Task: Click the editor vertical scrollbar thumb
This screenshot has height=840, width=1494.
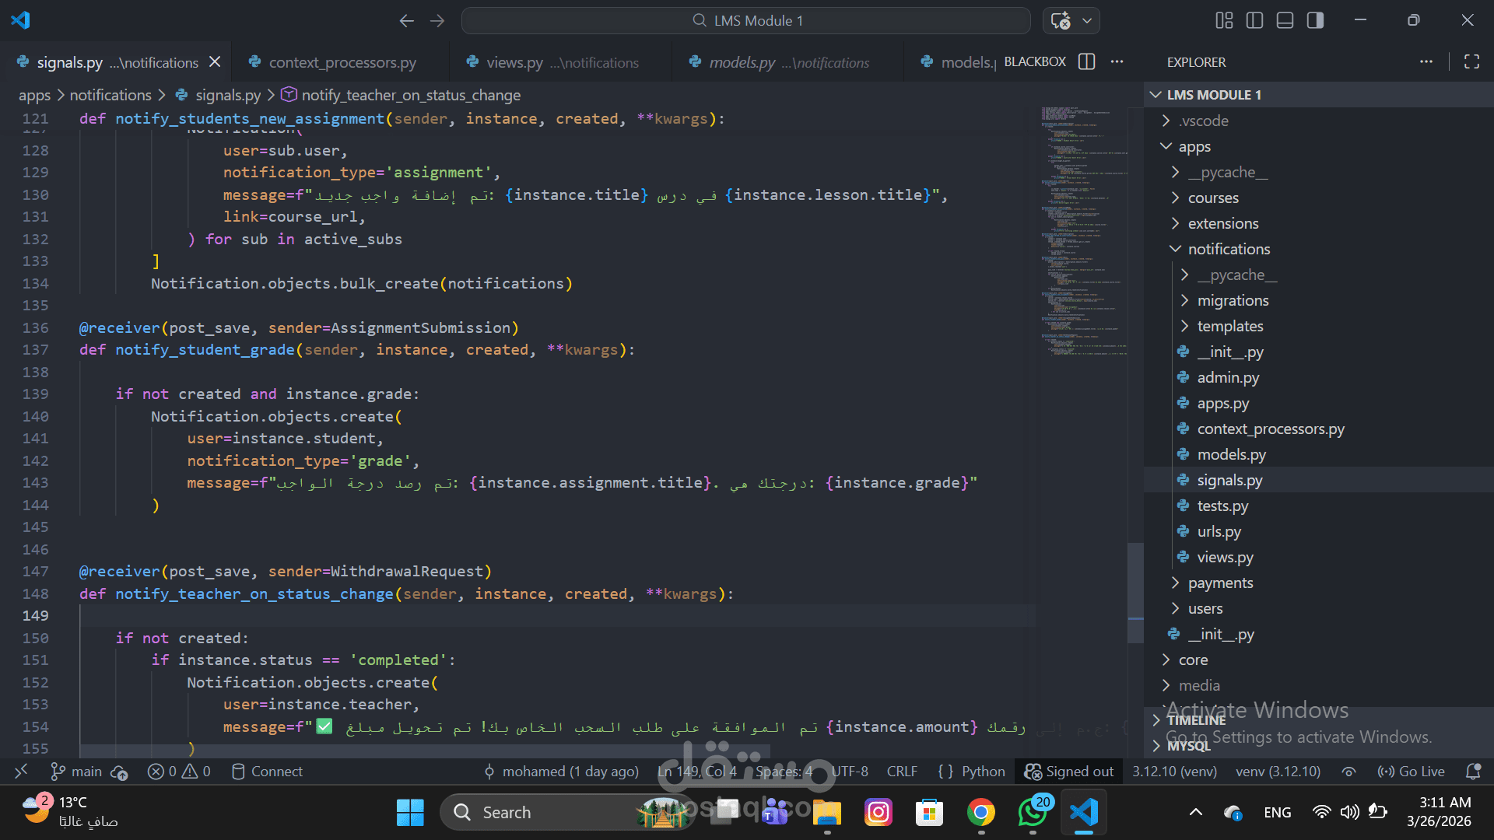Action: tap(1135, 591)
